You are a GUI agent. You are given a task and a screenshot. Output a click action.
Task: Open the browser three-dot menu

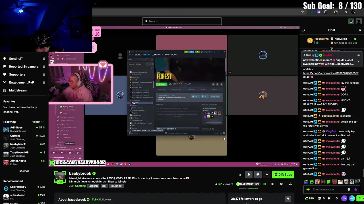tap(360, 12)
